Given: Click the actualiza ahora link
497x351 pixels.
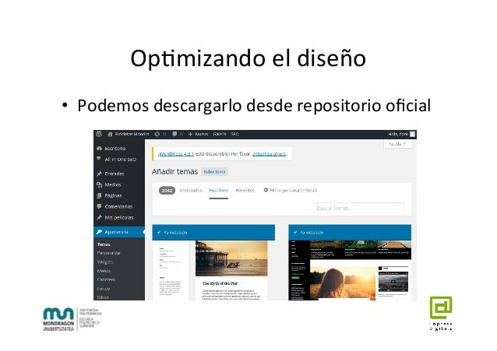Looking at the screenshot, I should point(269,153).
